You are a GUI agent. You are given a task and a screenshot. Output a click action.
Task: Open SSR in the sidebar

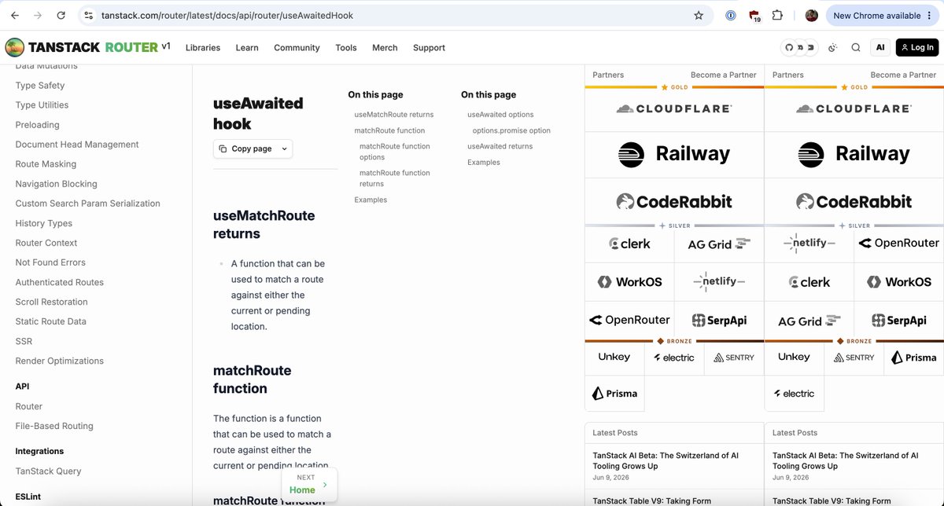24,341
